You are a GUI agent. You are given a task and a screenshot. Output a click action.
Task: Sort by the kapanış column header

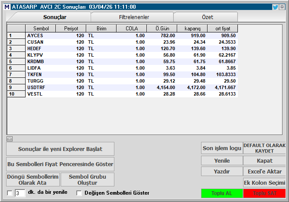pos(192,28)
